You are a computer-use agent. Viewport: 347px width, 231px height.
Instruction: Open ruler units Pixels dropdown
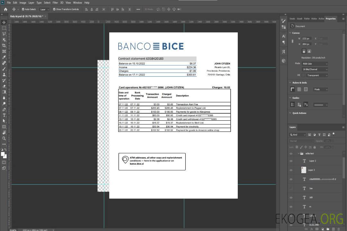click(x=320, y=89)
